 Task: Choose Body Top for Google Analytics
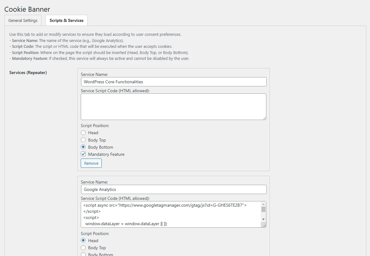[x=83, y=248]
